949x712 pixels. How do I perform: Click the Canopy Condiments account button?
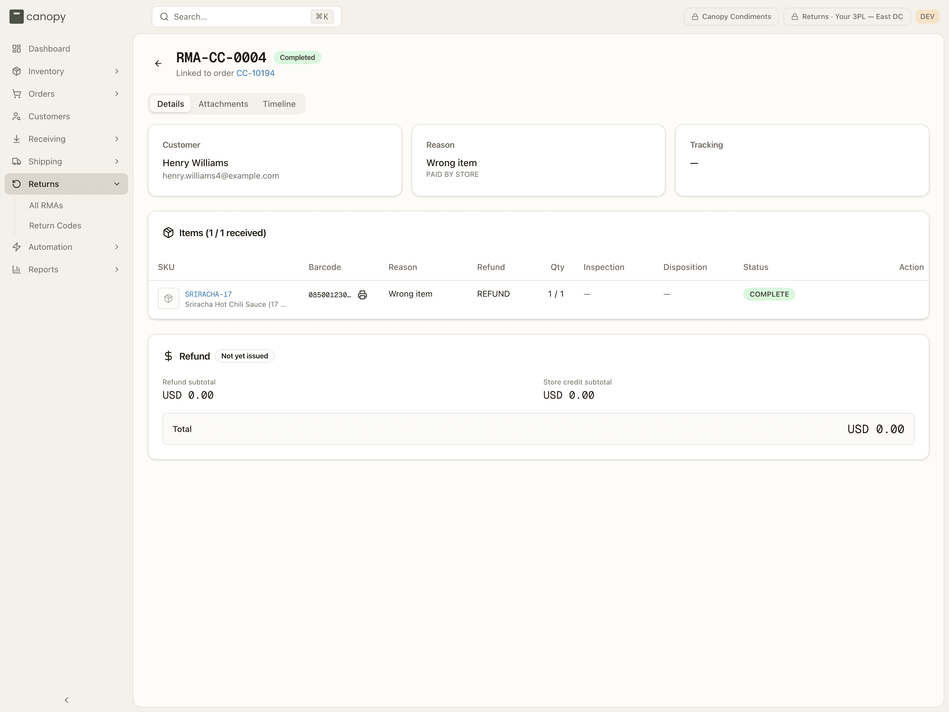[x=731, y=17]
